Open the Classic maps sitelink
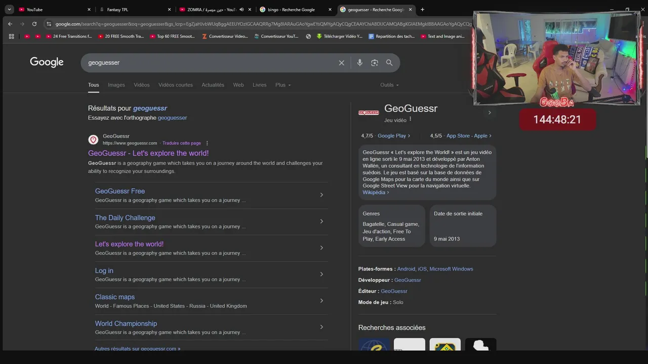This screenshot has height=364, width=648. click(115, 297)
